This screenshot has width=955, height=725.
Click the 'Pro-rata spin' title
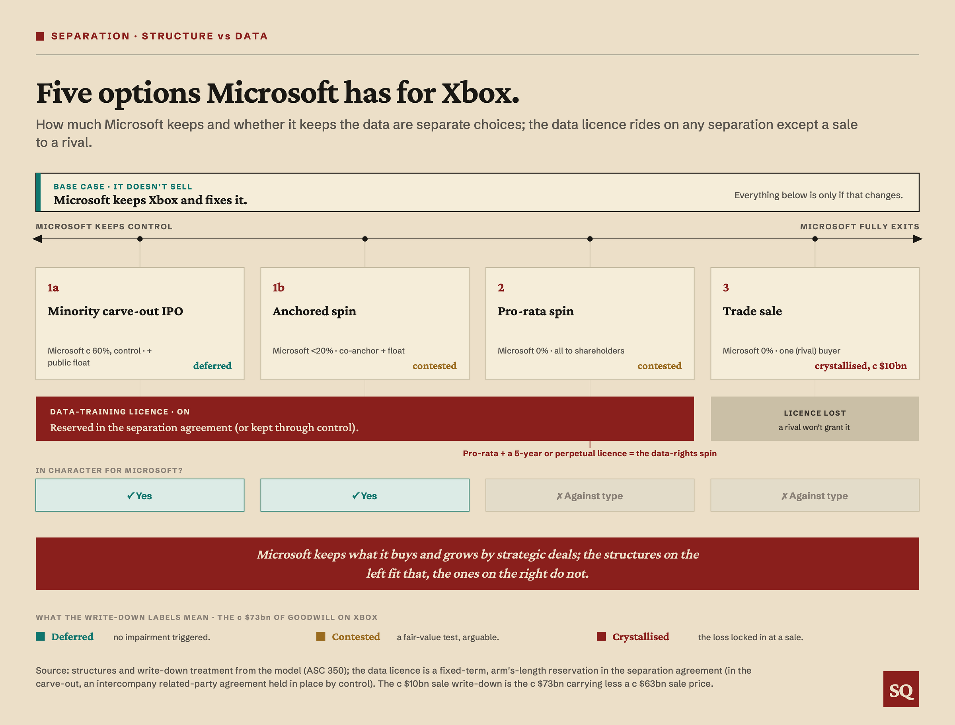(536, 311)
